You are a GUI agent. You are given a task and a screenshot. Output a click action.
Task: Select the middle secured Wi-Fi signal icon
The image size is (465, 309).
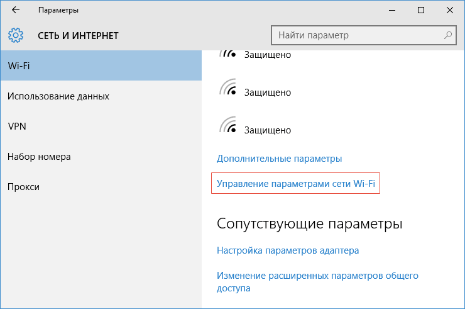(227, 87)
